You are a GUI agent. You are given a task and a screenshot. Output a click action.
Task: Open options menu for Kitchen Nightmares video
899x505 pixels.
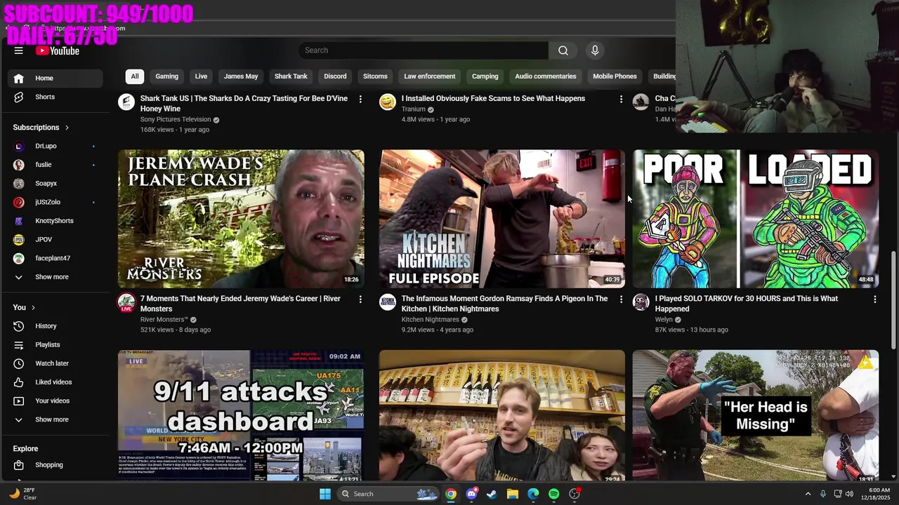point(621,299)
